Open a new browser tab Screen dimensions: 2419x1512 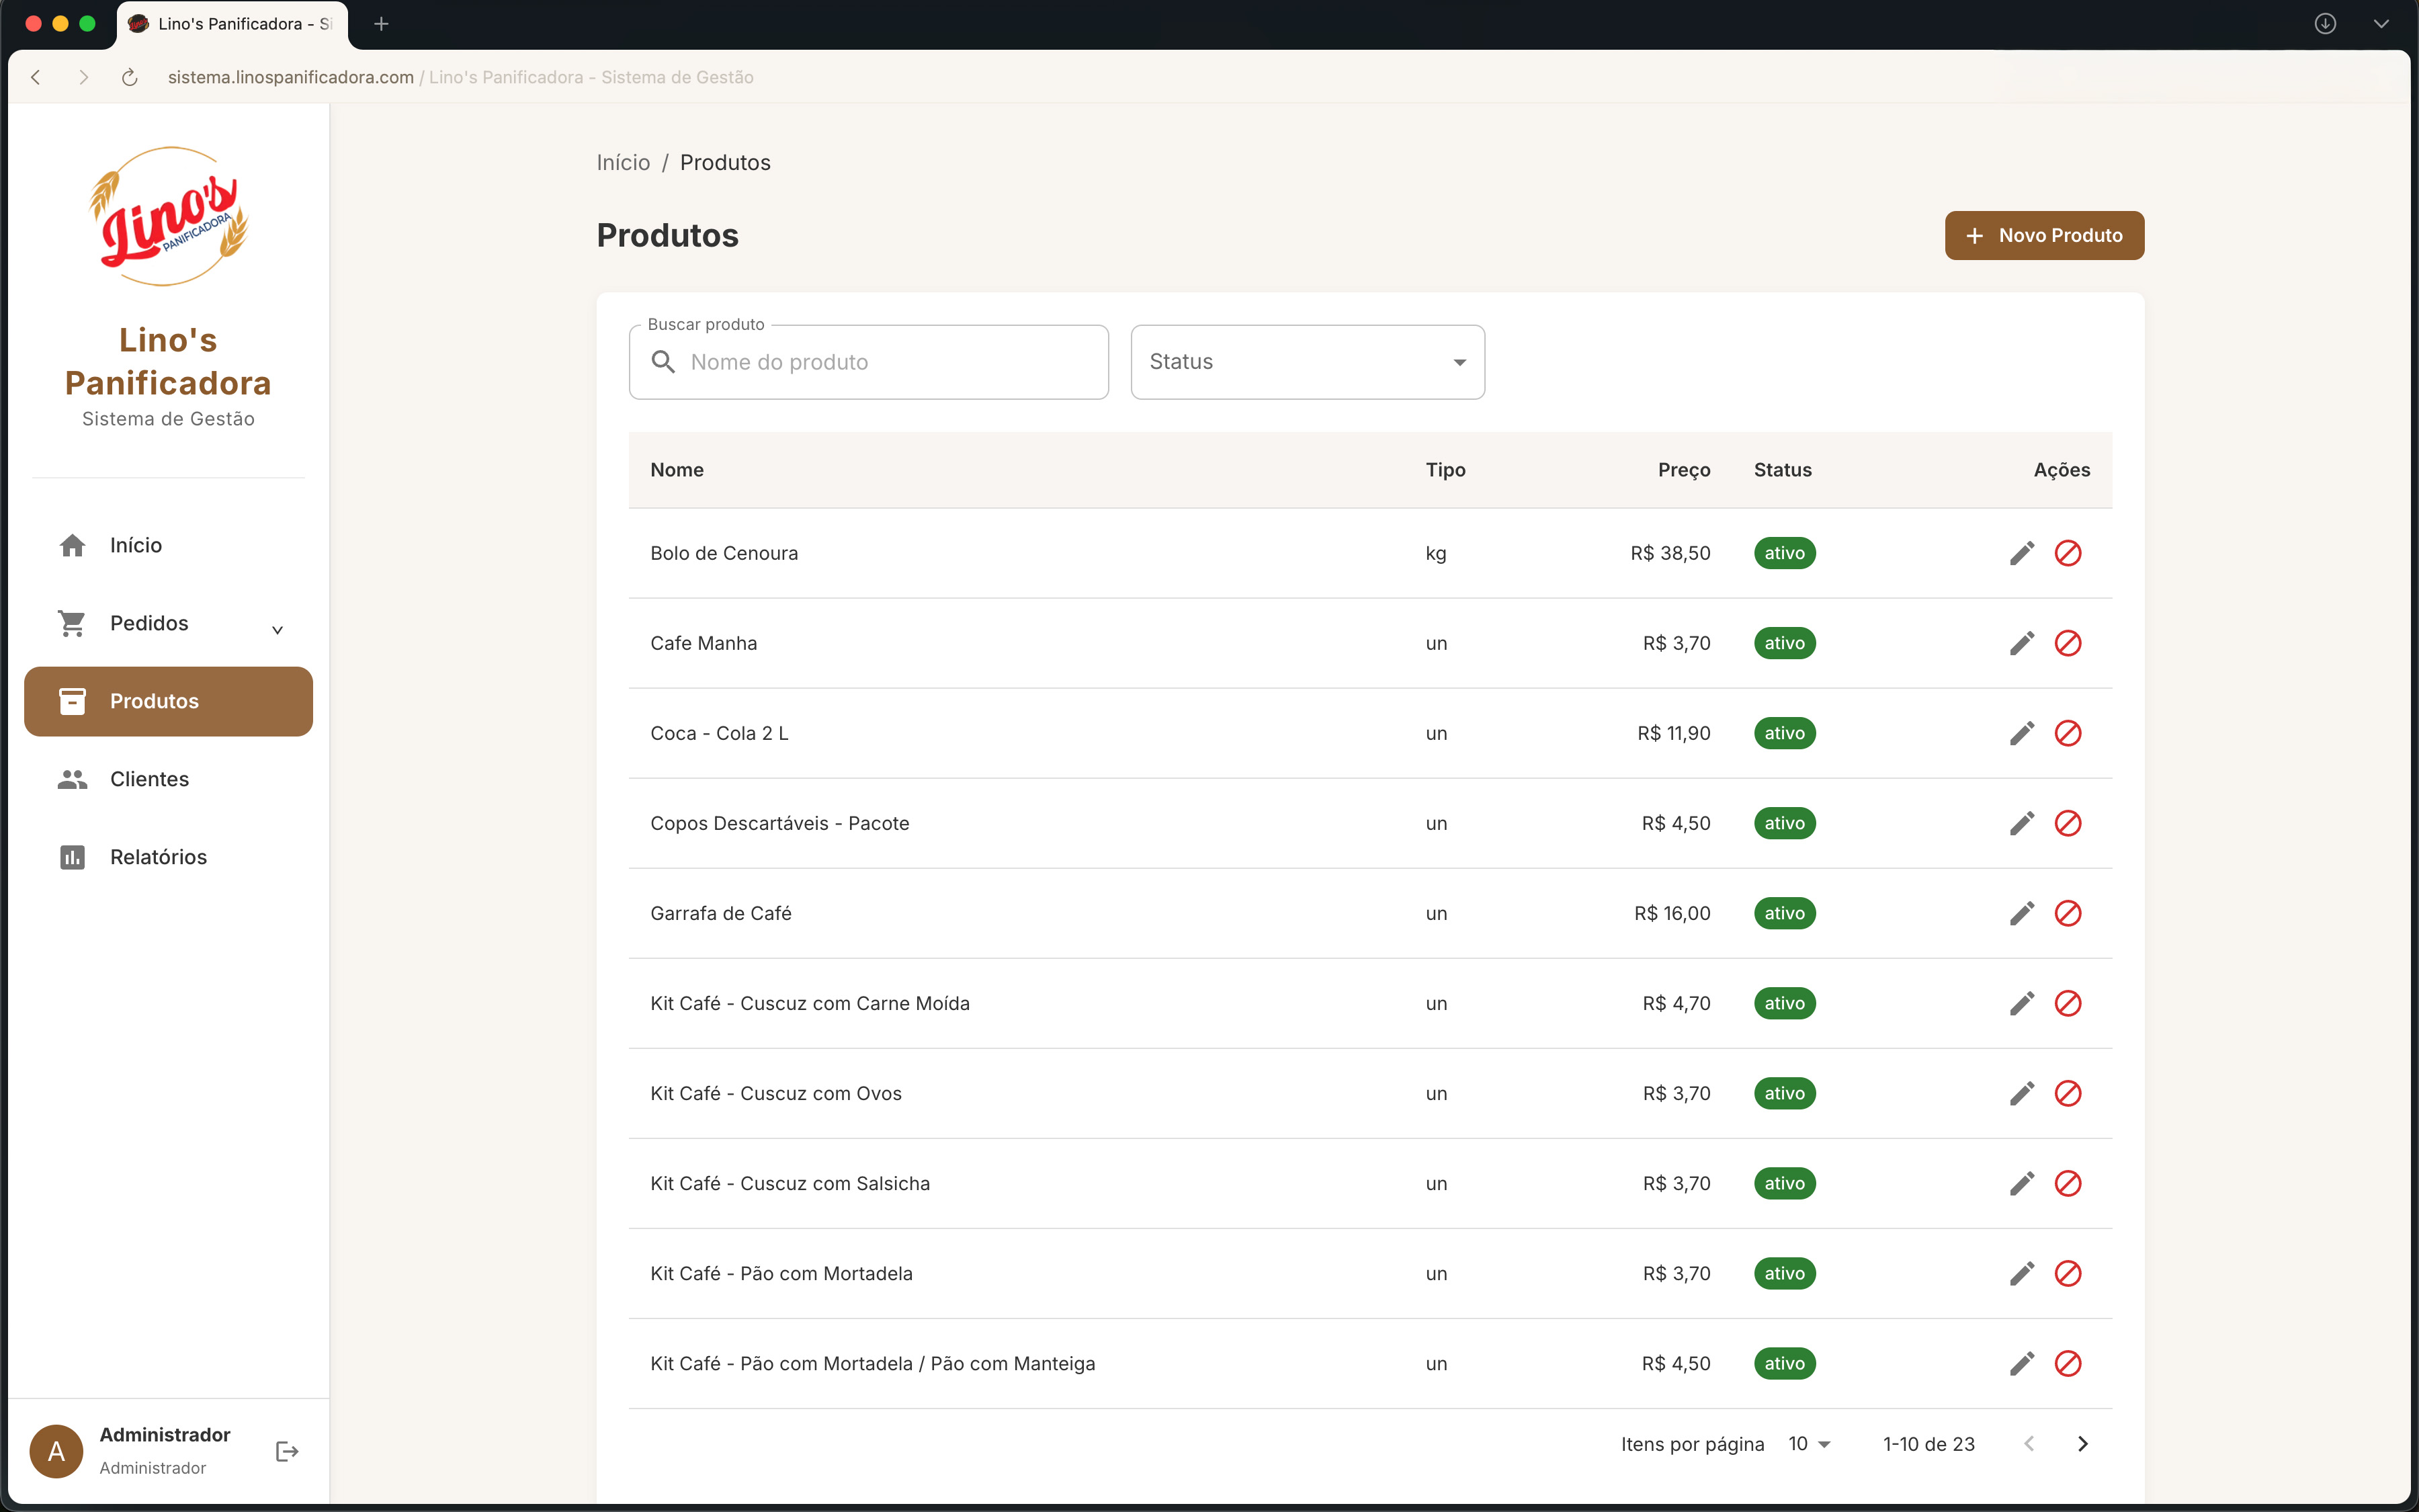pos(381,24)
